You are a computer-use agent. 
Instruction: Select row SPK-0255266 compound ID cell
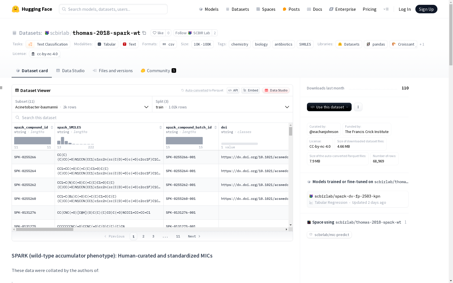tap(33, 157)
